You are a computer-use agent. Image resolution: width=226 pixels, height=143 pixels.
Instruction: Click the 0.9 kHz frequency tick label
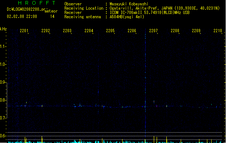coord(3,82)
